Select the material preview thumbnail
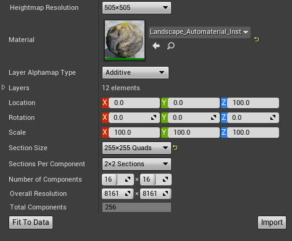This screenshot has width=292, height=241. [125, 40]
